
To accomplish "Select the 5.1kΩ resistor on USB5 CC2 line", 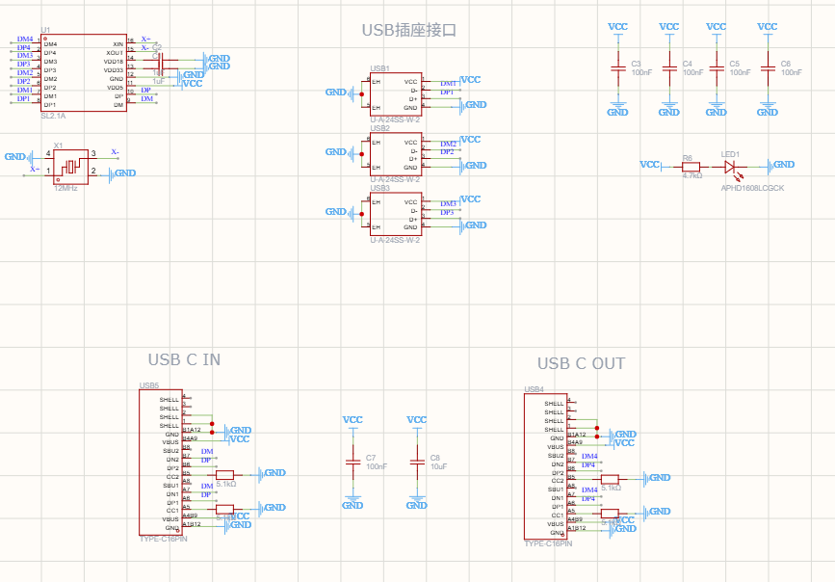I will tap(224, 475).
